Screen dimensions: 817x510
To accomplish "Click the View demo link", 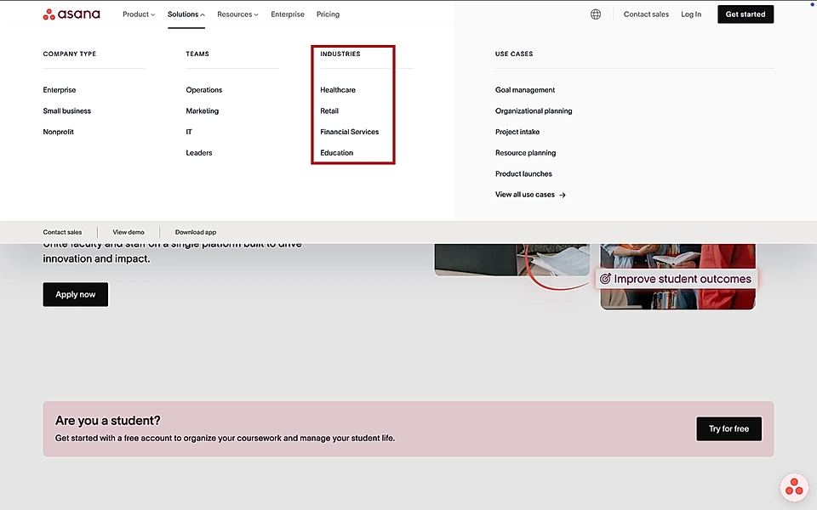I will tap(129, 231).
